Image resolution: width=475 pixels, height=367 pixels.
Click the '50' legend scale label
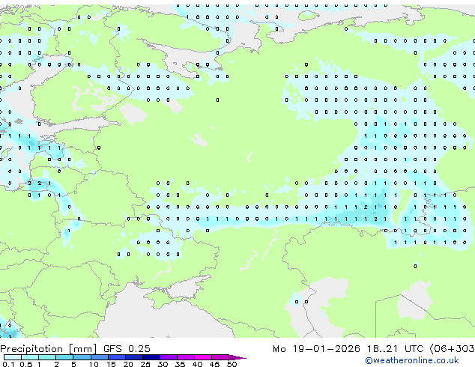pyautogui.click(x=232, y=364)
